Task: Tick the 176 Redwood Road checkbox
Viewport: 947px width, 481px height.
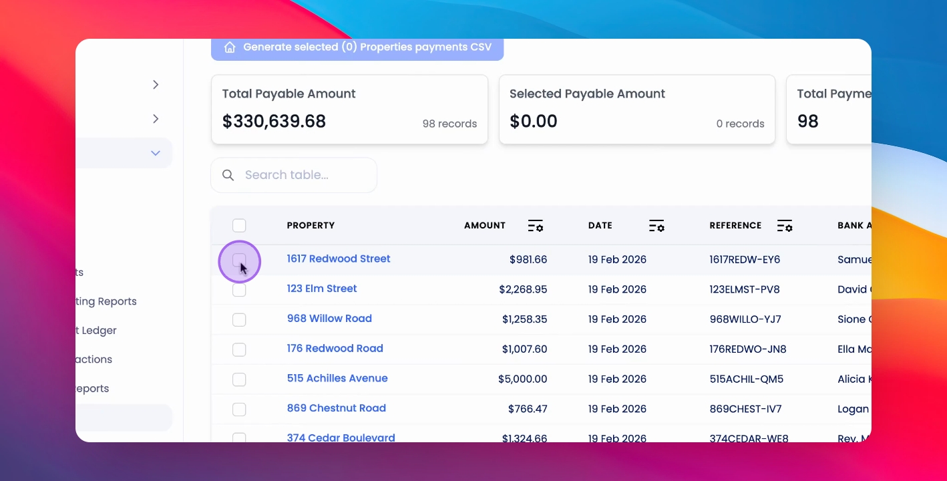Action: click(x=239, y=349)
